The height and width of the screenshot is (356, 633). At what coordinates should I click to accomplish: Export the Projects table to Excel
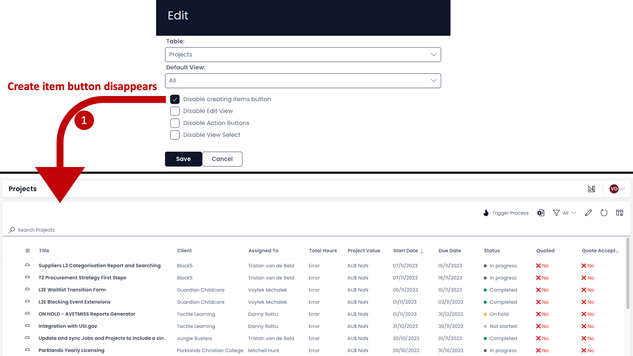tap(541, 213)
